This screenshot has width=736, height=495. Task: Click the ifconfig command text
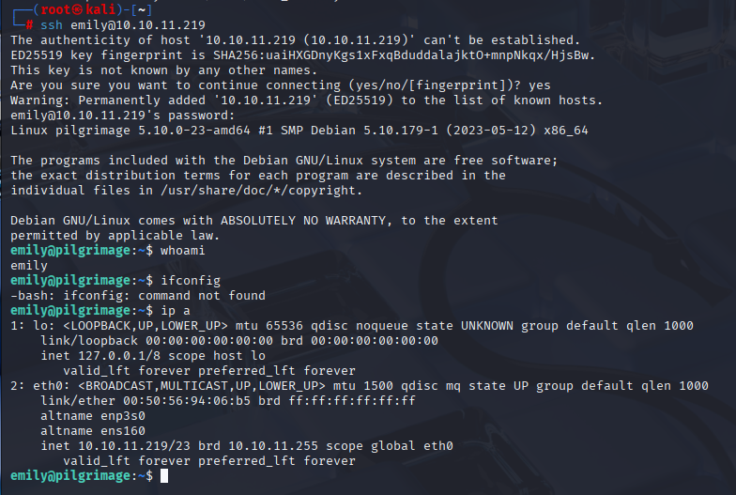tap(191, 281)
